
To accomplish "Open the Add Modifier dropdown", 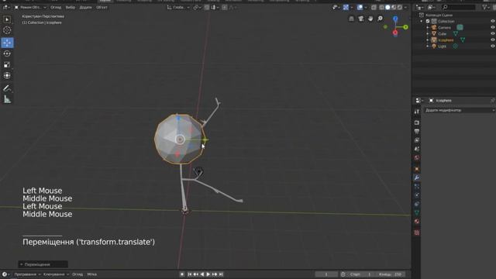I will click(x=460, y=110).
